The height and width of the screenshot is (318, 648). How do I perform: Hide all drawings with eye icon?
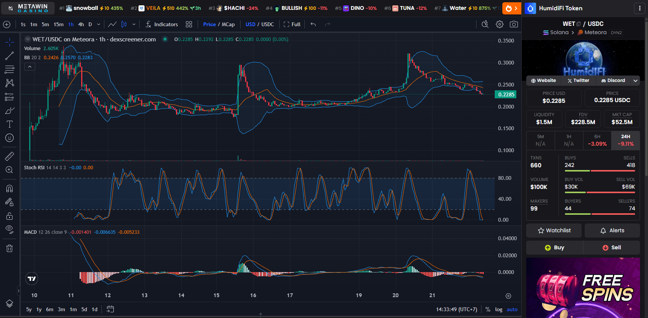point(9,230)
